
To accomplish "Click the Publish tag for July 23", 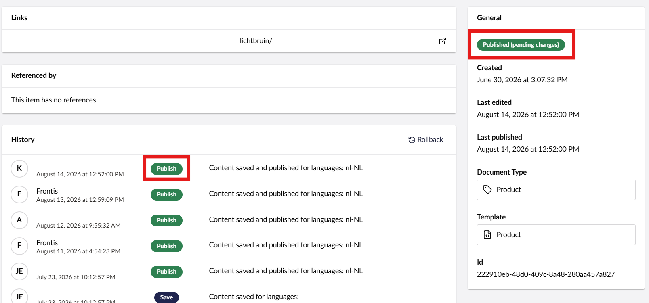I will 166,272.
